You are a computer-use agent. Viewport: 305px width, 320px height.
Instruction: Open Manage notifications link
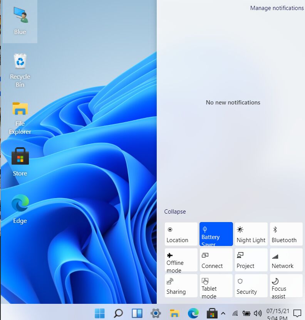click(x=277, y=8)
